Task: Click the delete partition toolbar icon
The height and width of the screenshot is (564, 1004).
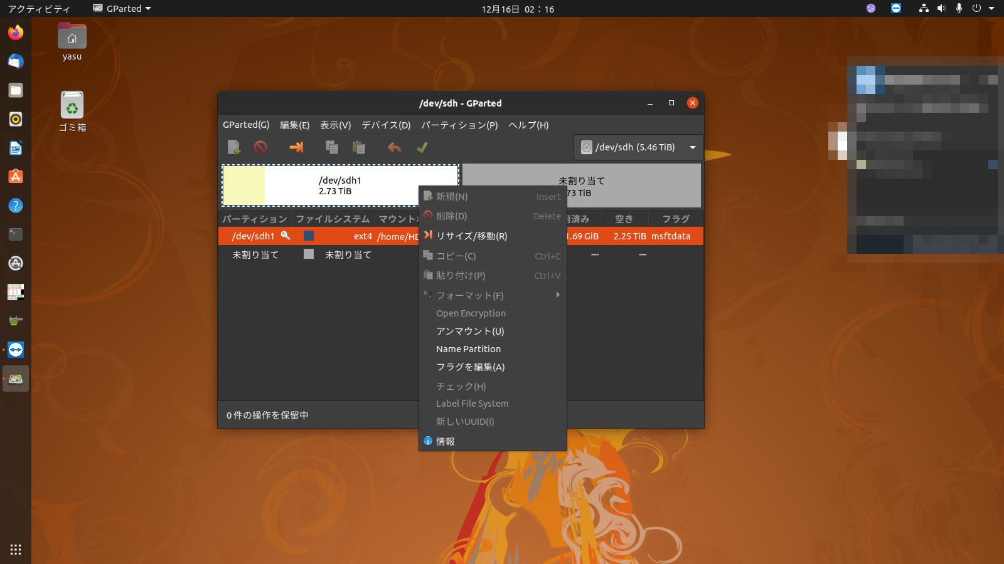Action: 260,147
